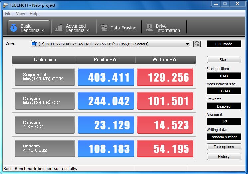Click the TxBENCH title bar app icon
Screen dimensions: 248x174
[x=5, y=5]
